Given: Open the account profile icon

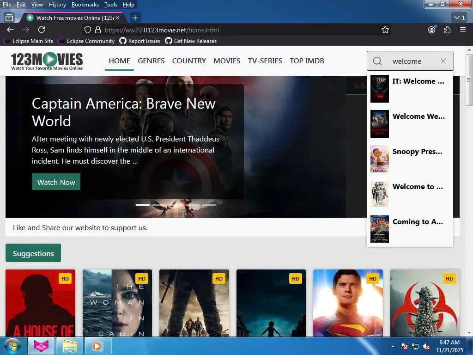Looking at the screenshot, I should pyautogui.click(x=432, y=30).
